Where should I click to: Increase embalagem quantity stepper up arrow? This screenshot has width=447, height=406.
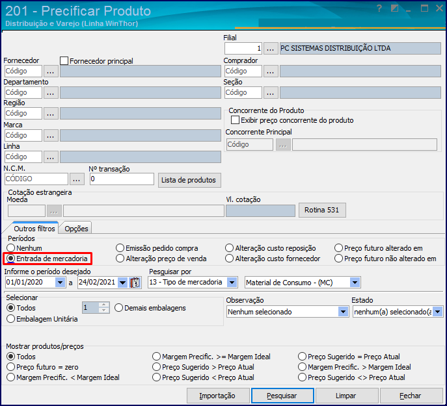(x=103, y=305)
